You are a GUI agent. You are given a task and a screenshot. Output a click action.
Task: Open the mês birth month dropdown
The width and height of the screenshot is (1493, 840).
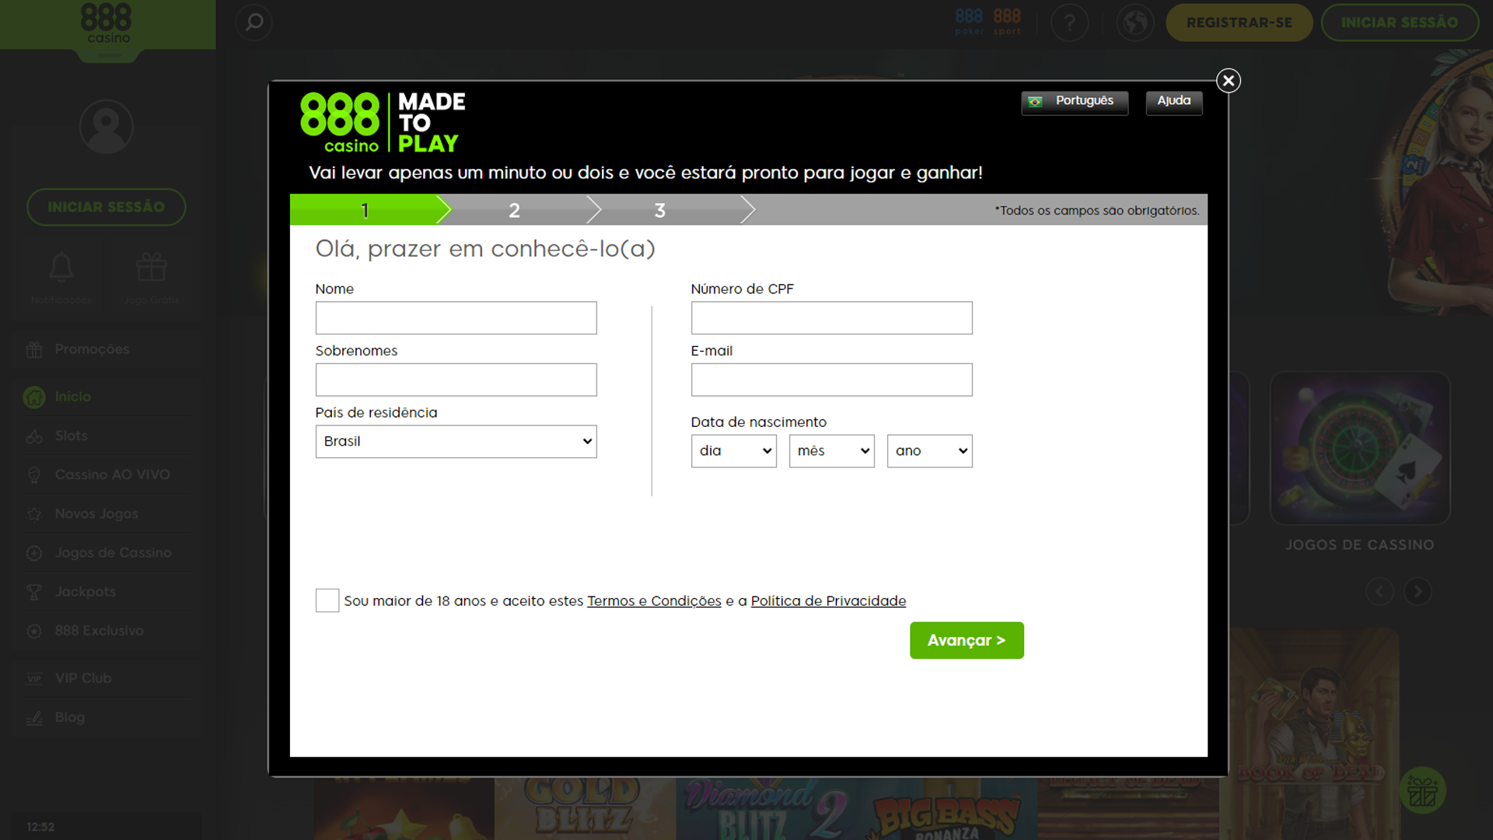[x=831, y=451]
